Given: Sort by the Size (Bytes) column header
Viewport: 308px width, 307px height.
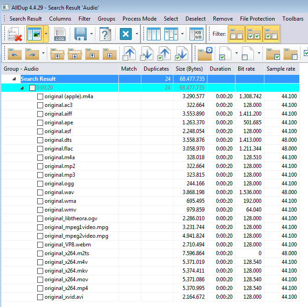Looking at the screenshot, I should point(189,69).
